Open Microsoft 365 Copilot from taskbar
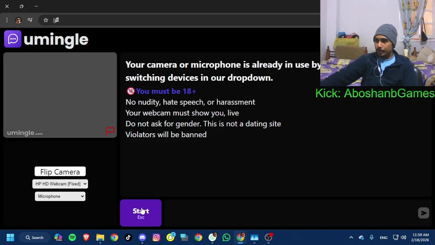435x245 pixels. (58, 238)
